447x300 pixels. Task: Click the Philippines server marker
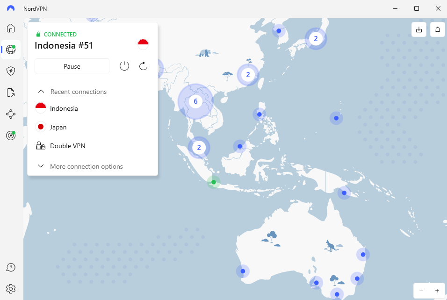tap(259, 114)
